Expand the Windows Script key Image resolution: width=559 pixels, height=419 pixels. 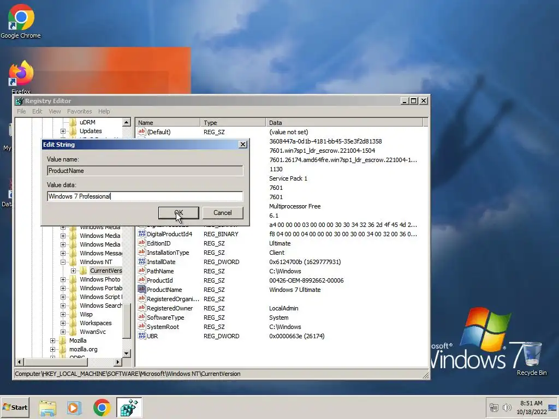(x=63, y=297)
